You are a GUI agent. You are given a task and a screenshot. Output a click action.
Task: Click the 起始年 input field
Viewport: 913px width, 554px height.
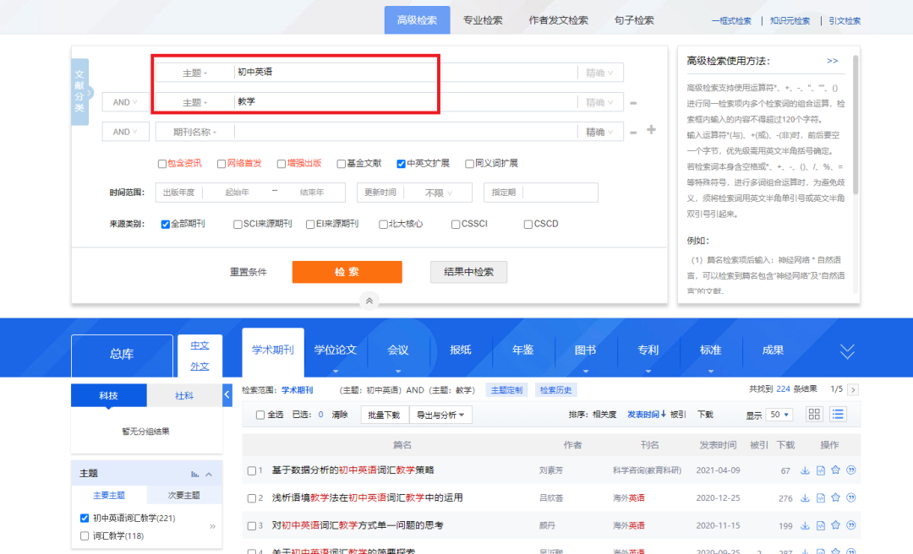(237, 193)
